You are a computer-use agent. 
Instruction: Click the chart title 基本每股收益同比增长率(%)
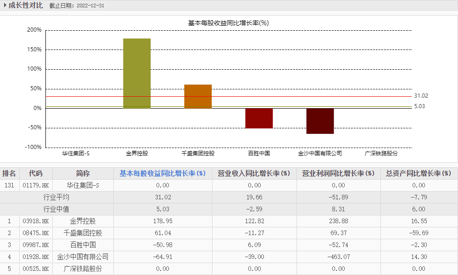tap(229, 23)
